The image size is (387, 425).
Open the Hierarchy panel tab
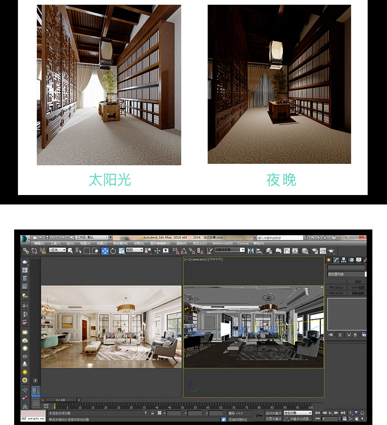pyautogui.click(x=344, y=260)
